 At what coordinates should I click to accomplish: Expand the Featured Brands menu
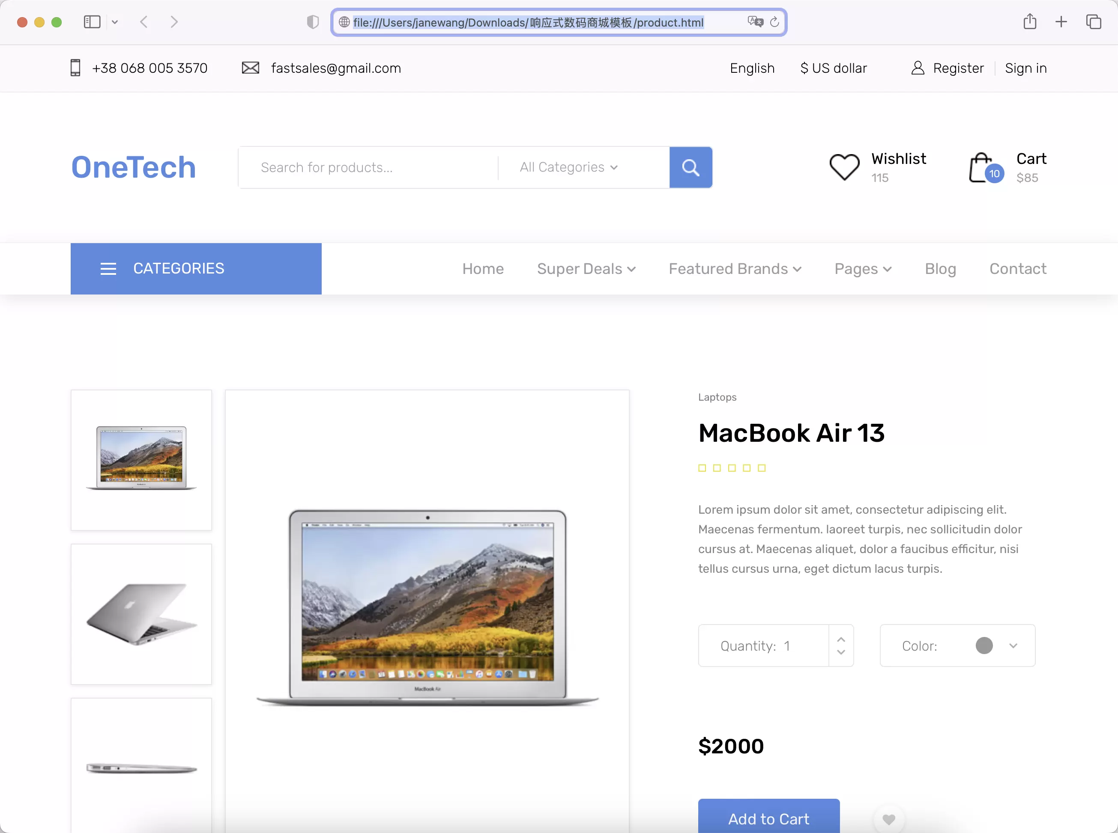[735, 269]
